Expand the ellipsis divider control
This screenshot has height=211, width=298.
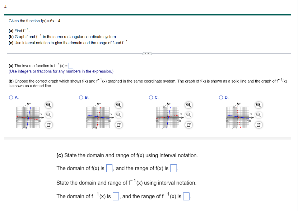click(147, 53)
